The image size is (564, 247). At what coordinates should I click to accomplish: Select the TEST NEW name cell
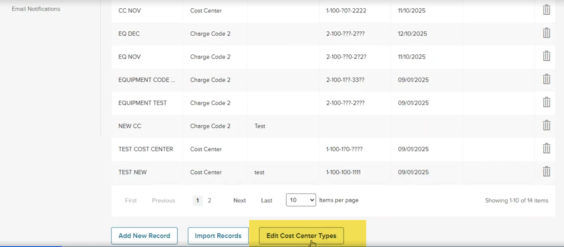tap(147, 172)
